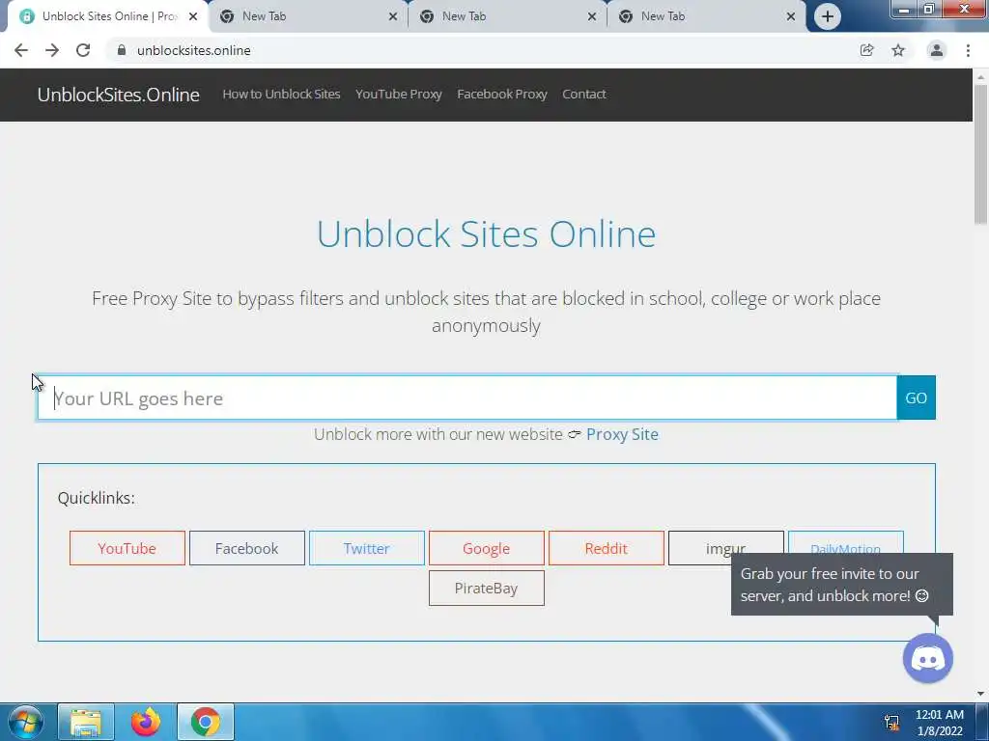This screenshot has width=989, height=741.
Task: Click the Grab your free invite tooltip
Action: (842, 584)
